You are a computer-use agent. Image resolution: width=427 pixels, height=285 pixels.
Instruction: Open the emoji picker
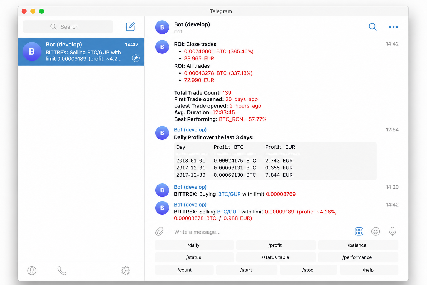[x=376, y=231]
